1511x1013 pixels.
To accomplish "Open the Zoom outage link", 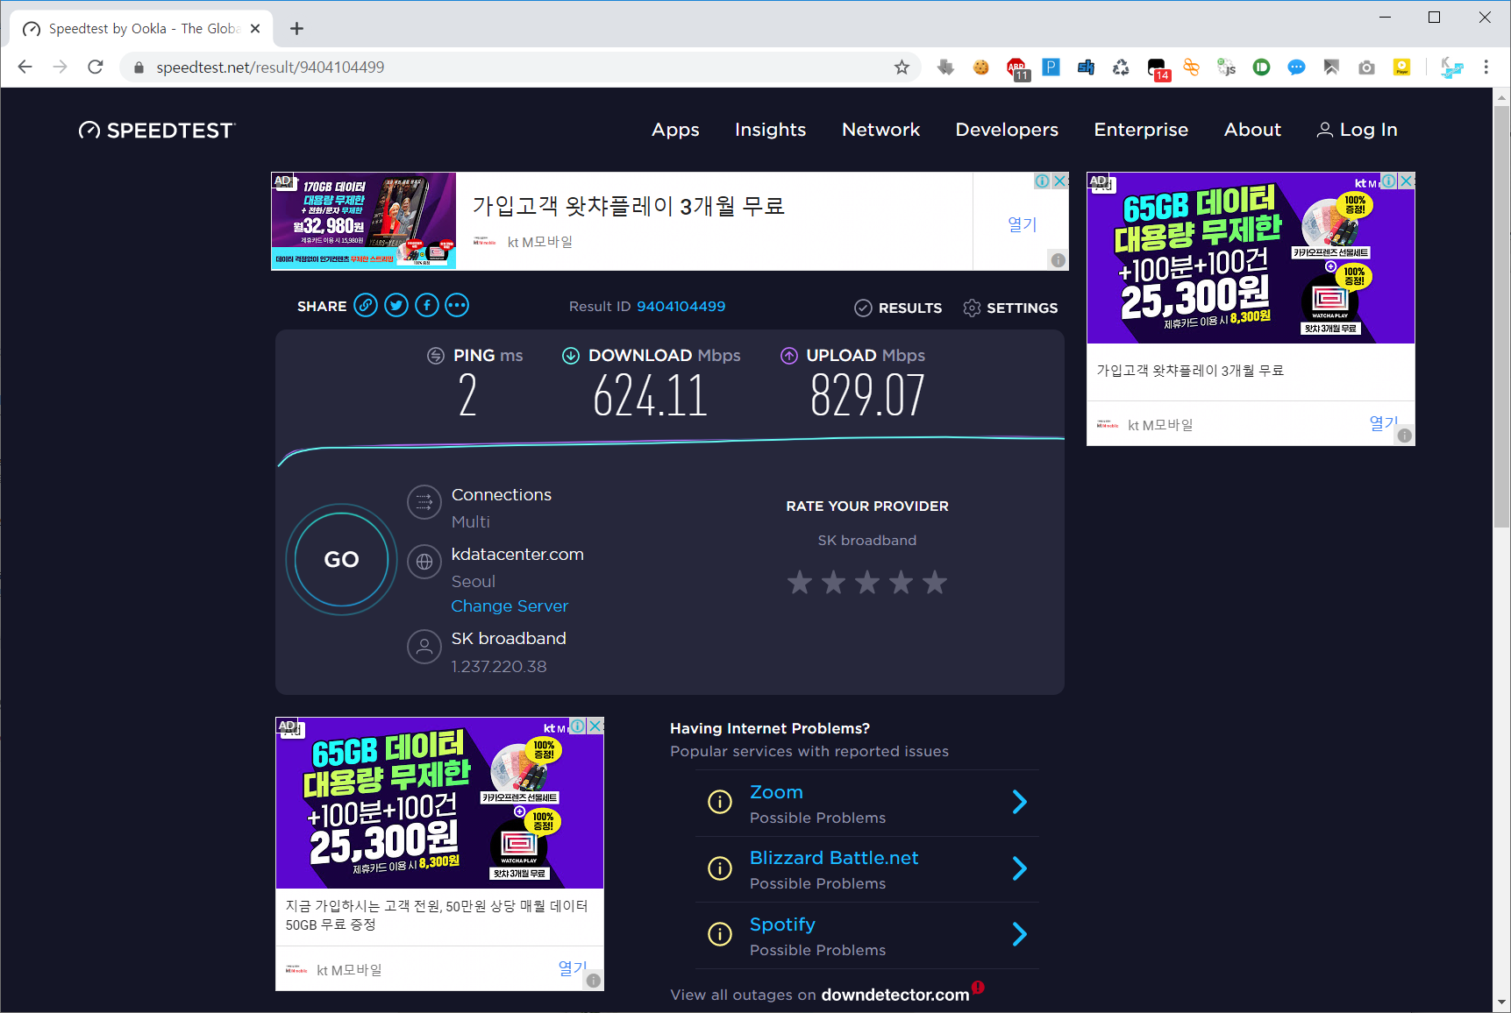I will [776, 792].
